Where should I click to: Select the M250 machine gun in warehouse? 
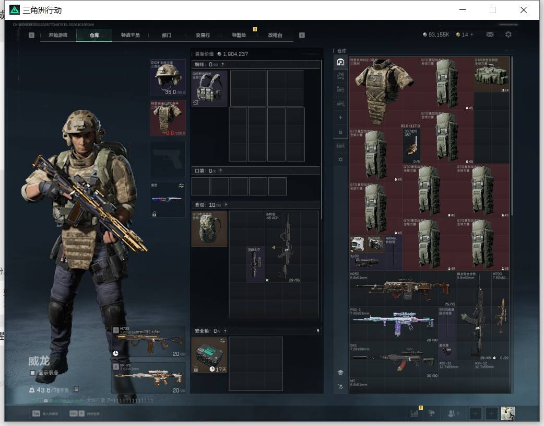(x=403, y=289)
